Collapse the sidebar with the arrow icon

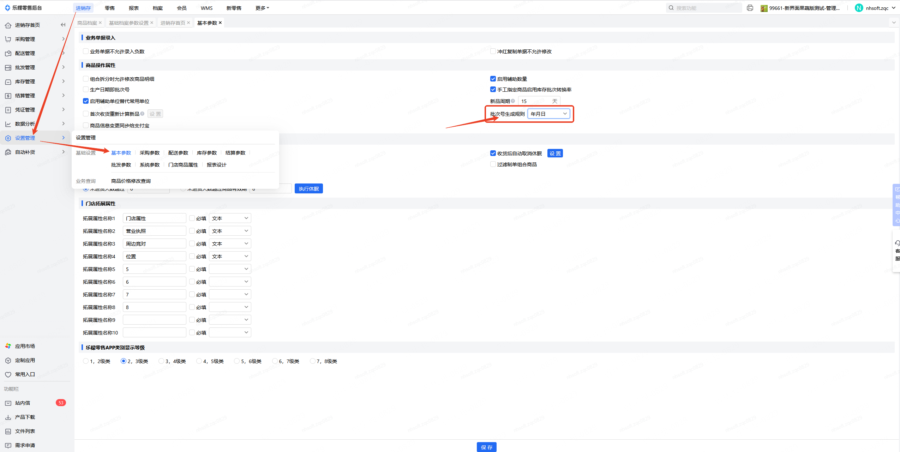click(x=63, y=25)
